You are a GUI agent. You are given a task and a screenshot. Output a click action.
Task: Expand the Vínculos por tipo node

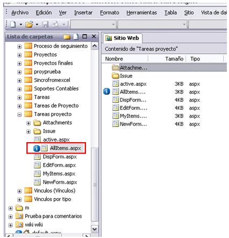19,200
